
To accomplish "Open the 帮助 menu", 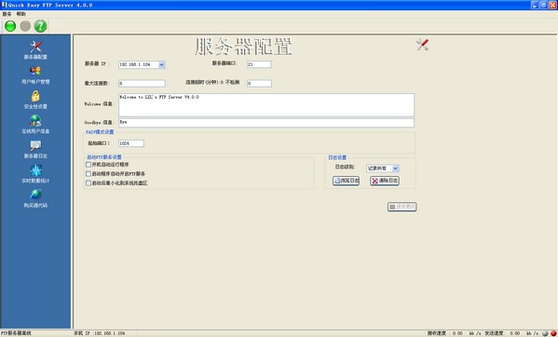I will 21,14.
